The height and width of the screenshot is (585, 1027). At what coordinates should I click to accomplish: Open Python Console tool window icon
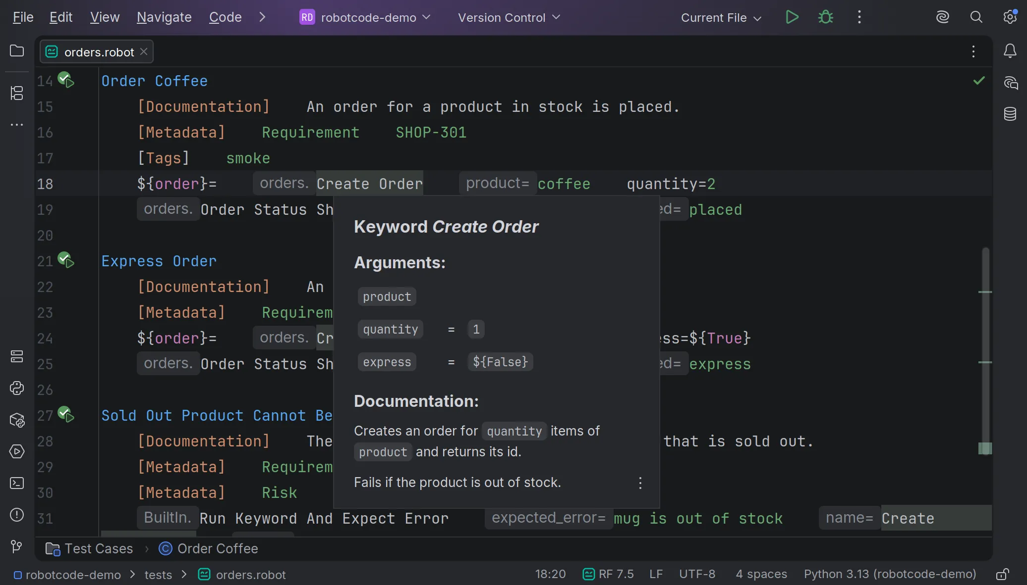point(17,388)
